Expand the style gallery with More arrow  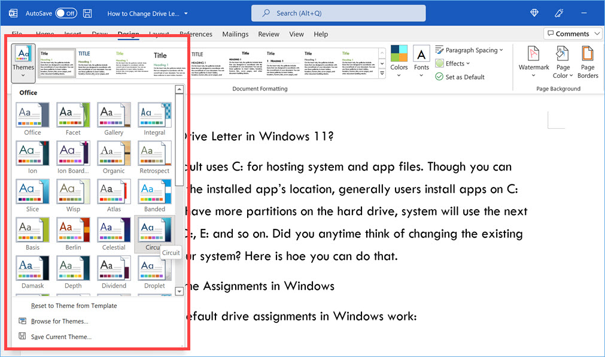(x=382, y=73)
